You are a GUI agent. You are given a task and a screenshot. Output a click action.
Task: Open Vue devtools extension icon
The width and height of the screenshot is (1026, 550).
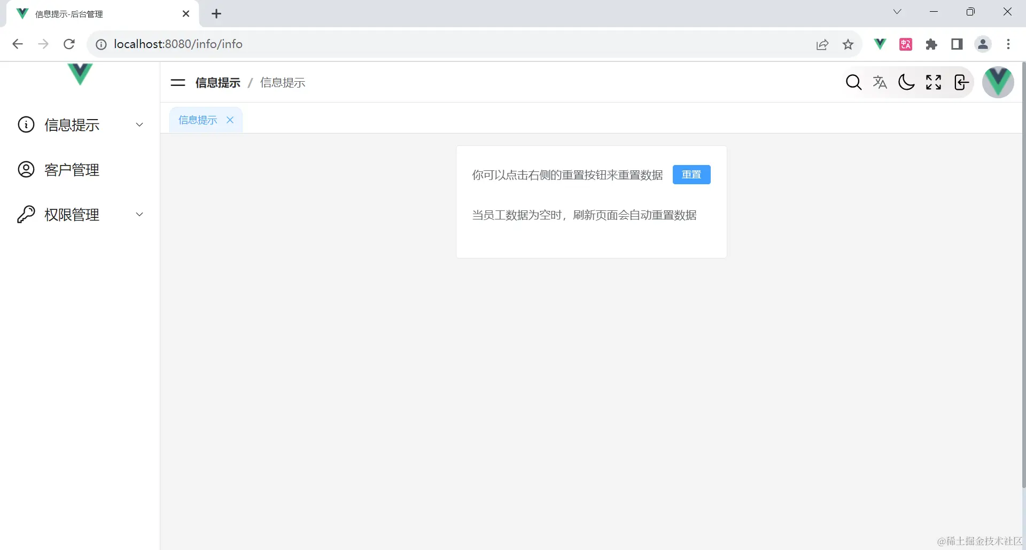[x=880, y=44]
